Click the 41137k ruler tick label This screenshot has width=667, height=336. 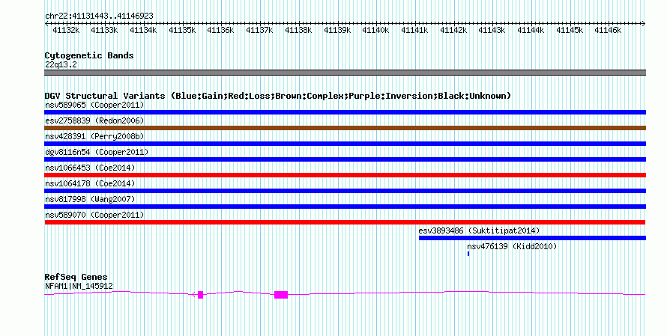(x=259, y=30)
